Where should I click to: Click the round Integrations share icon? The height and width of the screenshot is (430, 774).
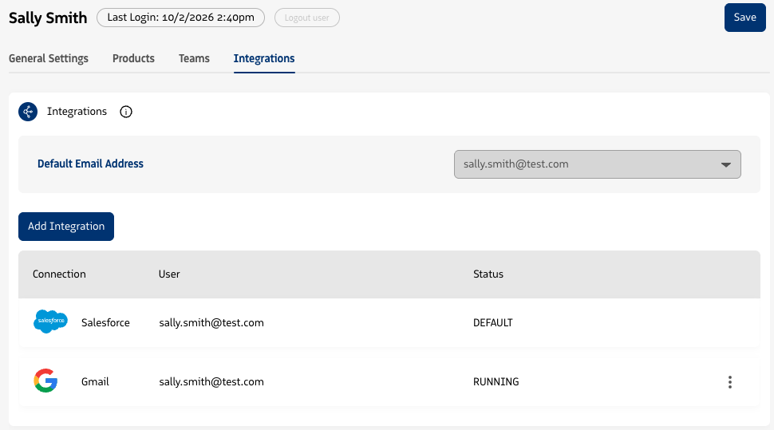(28, 112)
